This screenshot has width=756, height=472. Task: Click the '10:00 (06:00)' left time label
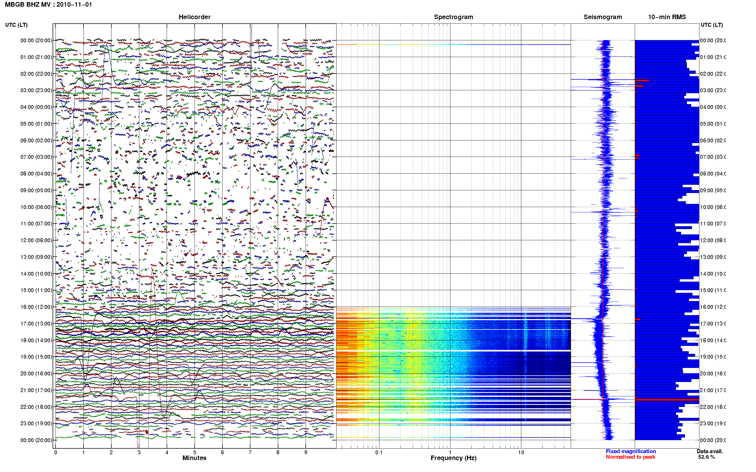[x=36, y=207]
